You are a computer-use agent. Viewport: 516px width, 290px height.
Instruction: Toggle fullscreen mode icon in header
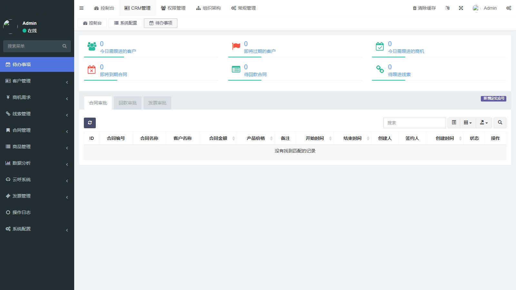point(461,8)
